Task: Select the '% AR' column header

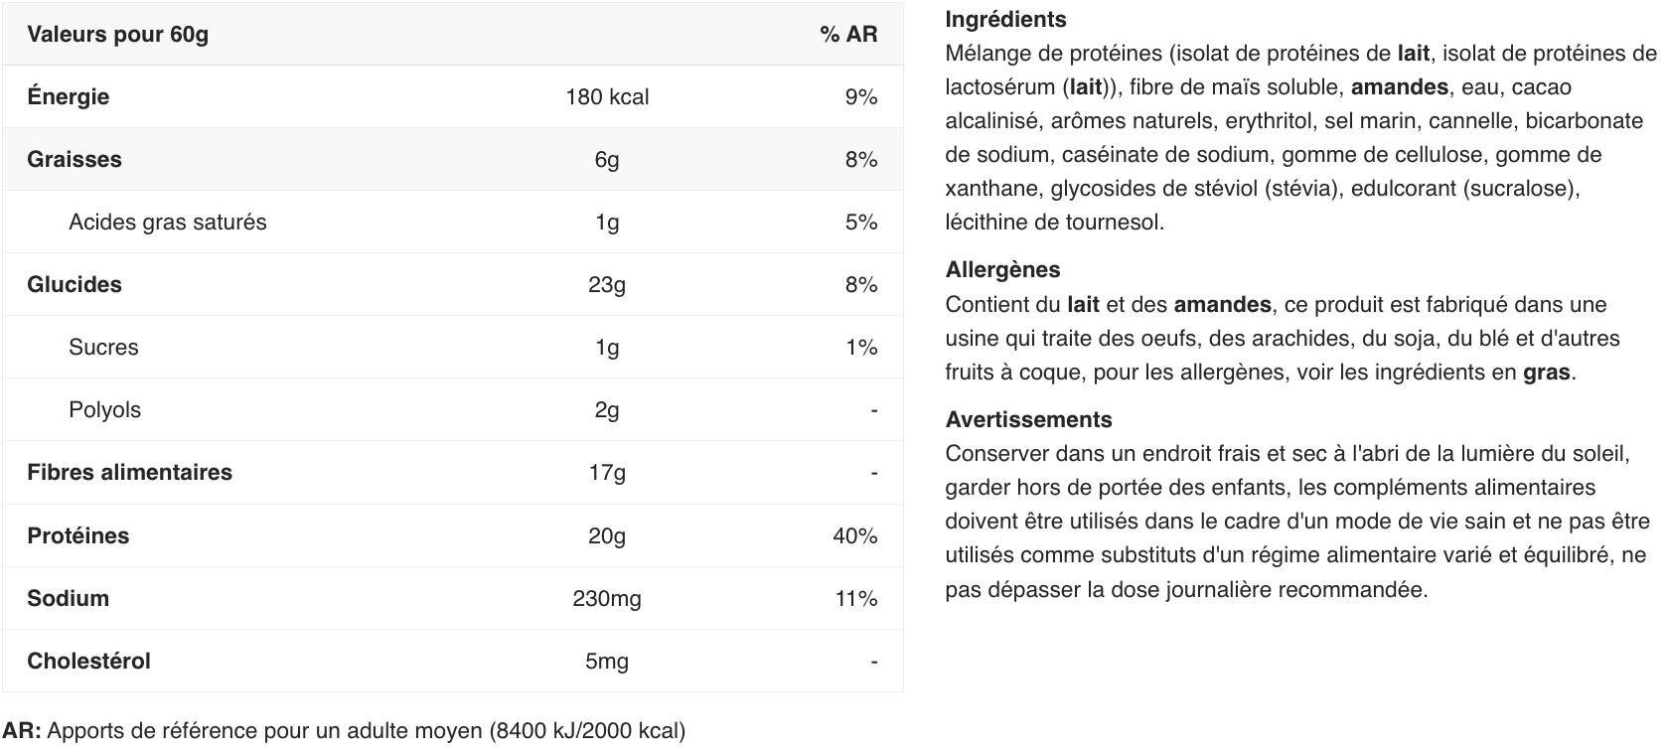Action: [x=848, y=35]
